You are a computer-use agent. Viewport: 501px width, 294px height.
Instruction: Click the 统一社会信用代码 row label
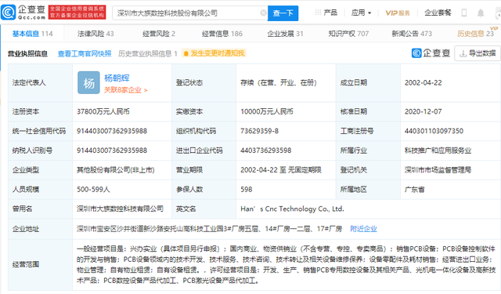click(x=39, y=131)
